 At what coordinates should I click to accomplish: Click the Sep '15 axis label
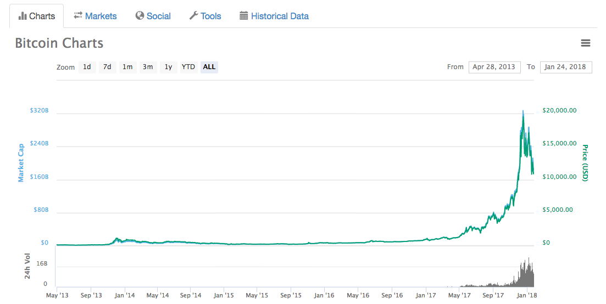coord(291,295)
